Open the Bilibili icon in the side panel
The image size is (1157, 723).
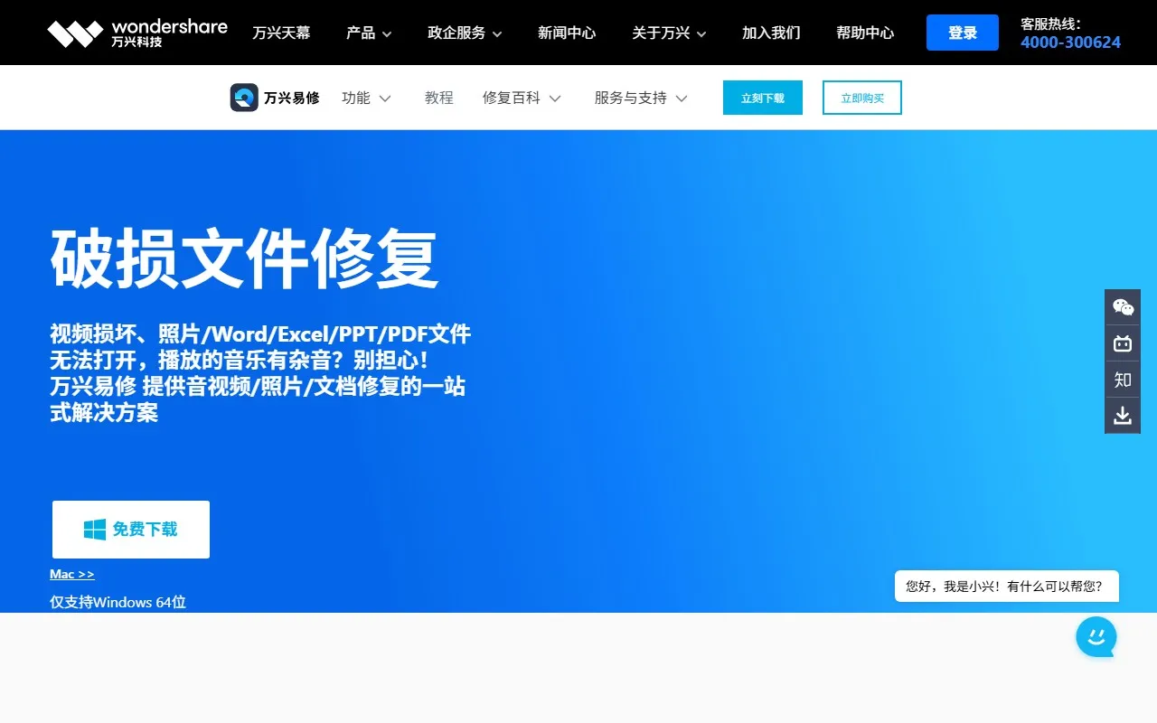pyautogui.click(x=1122, y=343)
